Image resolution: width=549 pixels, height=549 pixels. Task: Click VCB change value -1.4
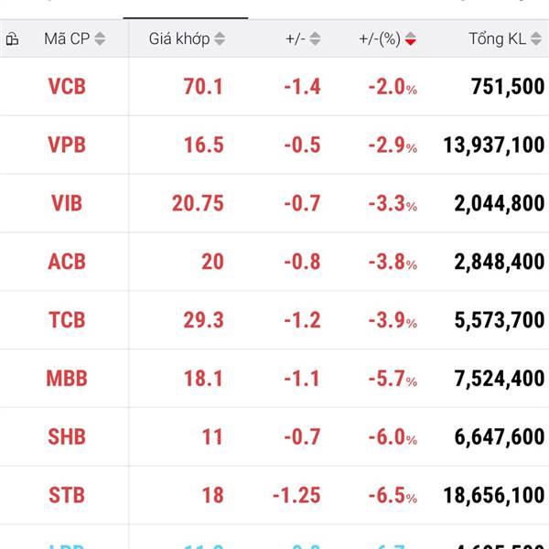[302, 87]
